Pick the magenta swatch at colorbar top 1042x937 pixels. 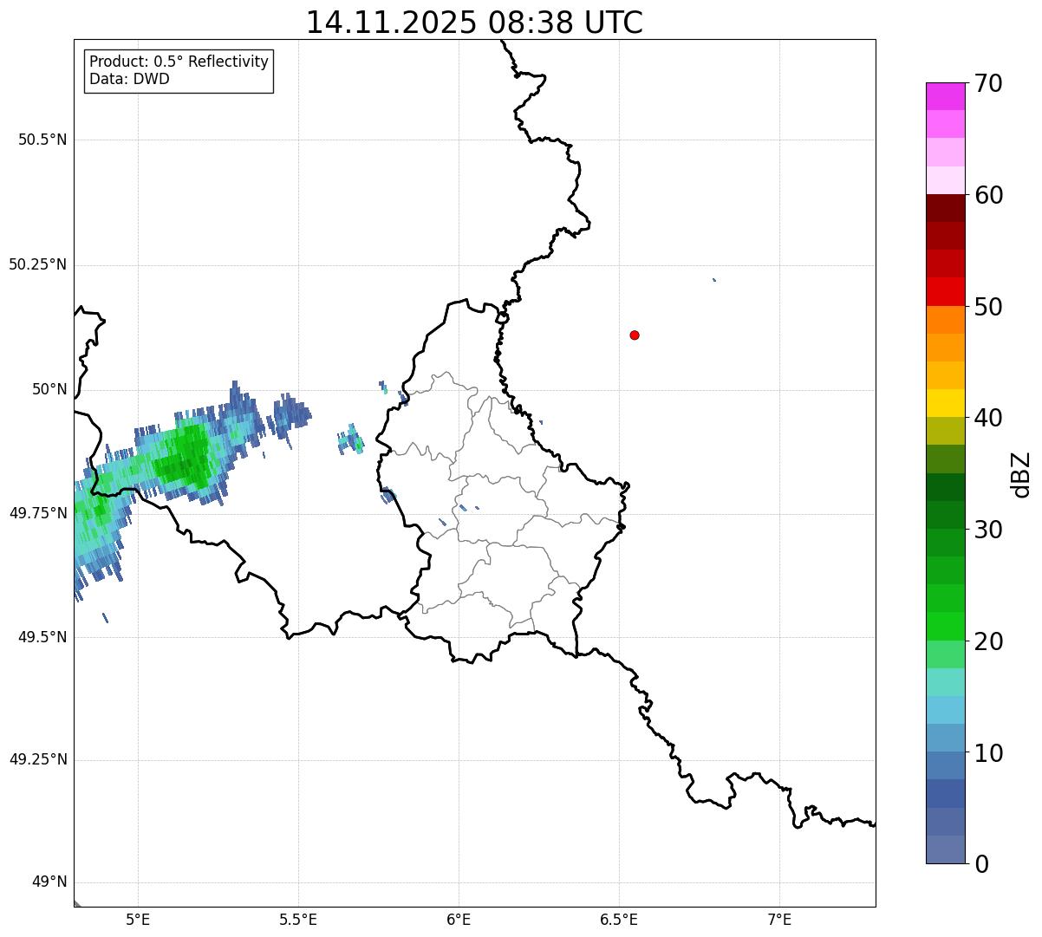pyautogui.click(x=945, y=96)
